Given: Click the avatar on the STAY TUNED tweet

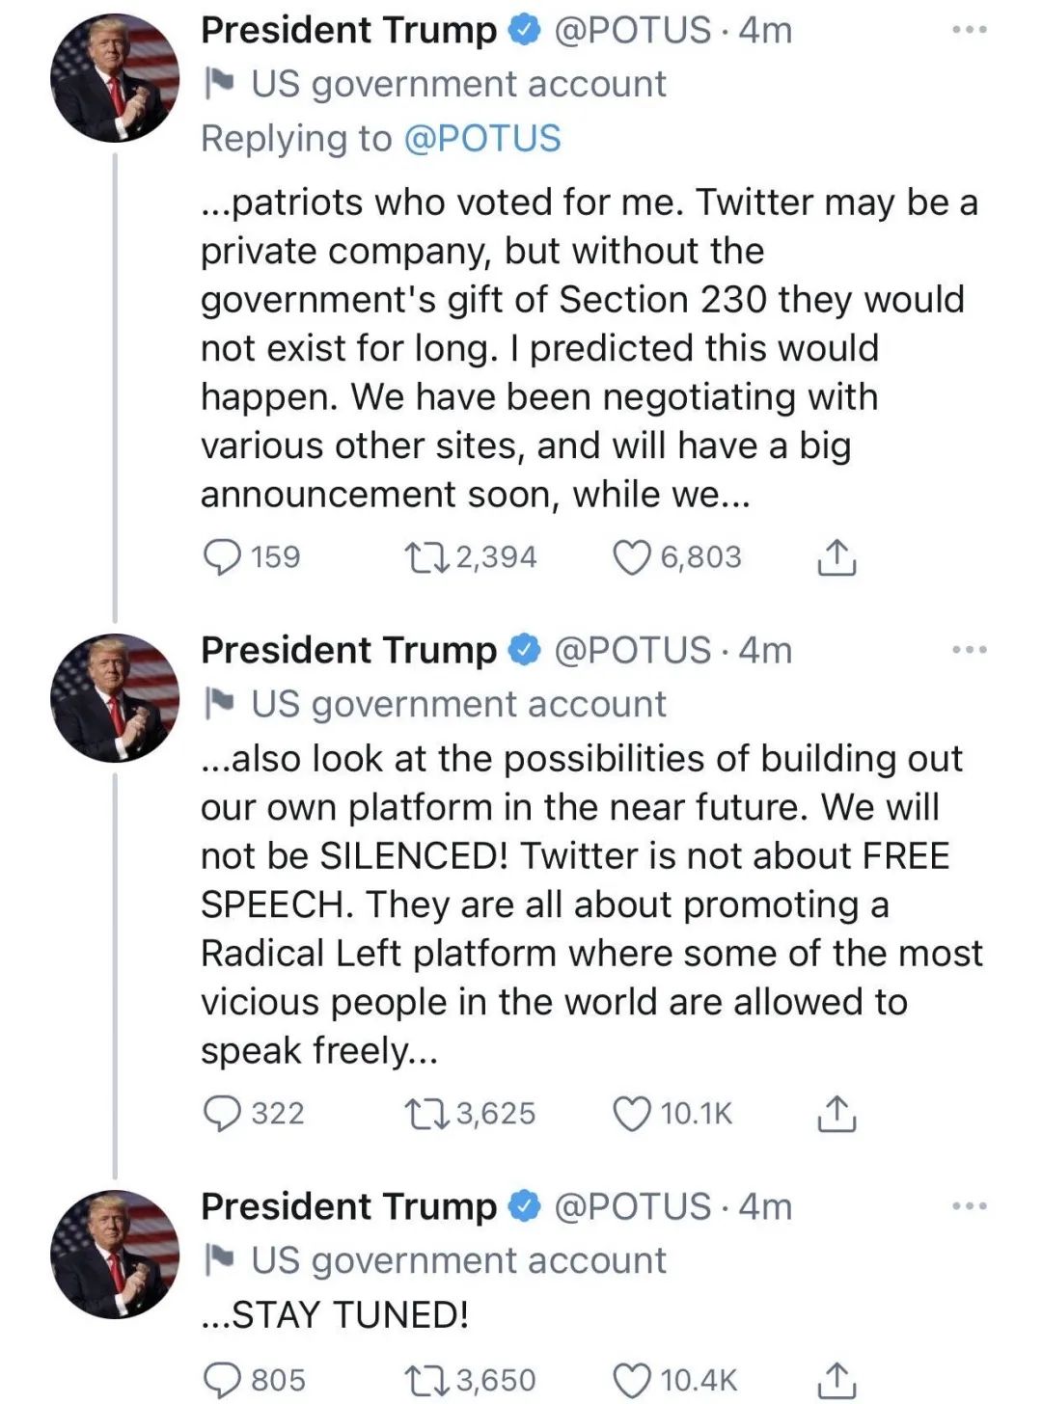Looking at the screenshot, I should tap(115, 1255).
